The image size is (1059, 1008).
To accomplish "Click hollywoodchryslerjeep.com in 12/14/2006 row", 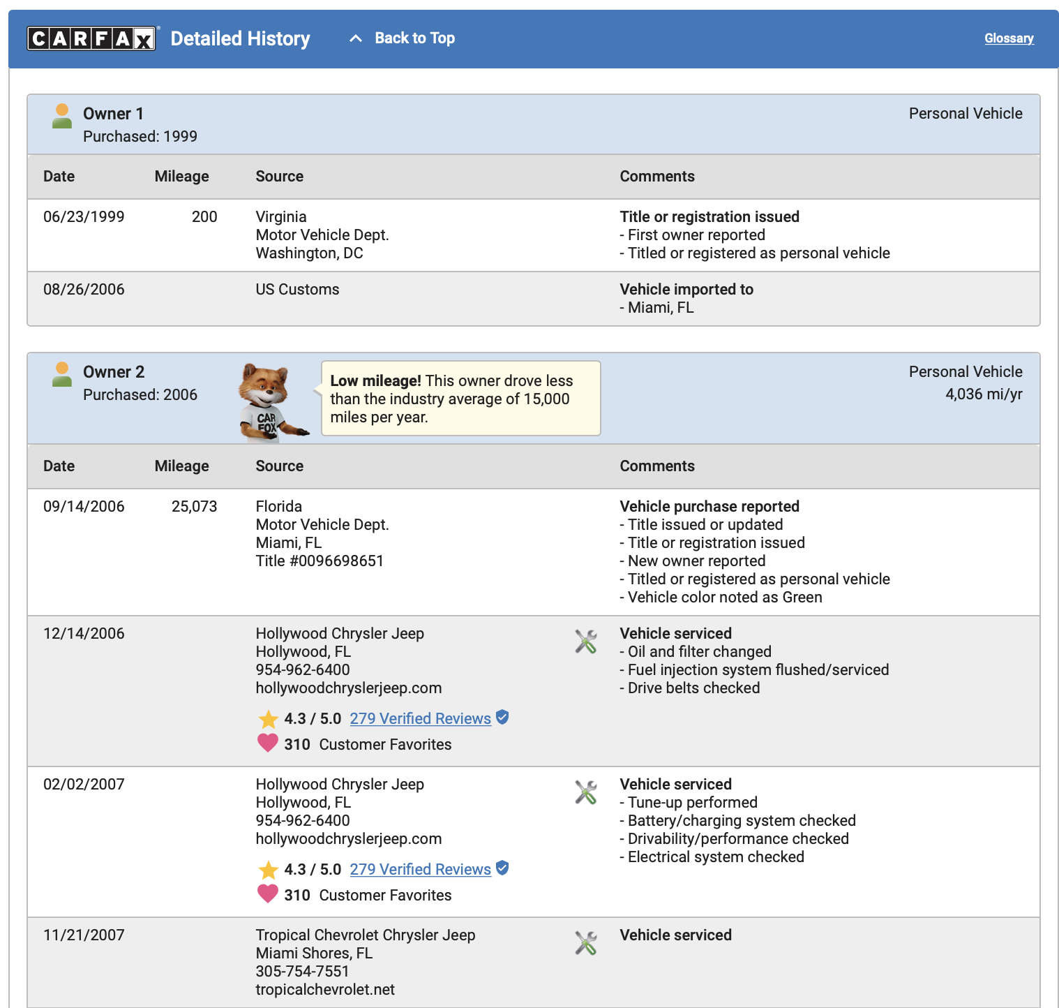I will click(x=349, y=688).
